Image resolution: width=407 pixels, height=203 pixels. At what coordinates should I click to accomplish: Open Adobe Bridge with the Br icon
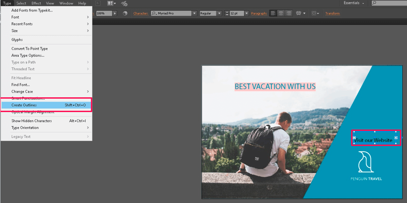[x=97, y=3]
